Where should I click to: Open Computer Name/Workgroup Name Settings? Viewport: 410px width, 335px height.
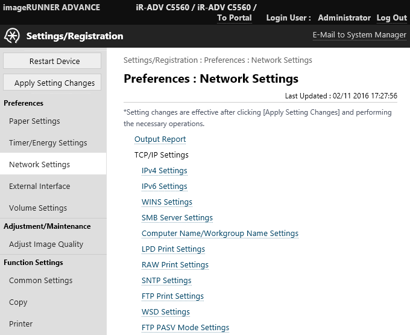point(219,234)
